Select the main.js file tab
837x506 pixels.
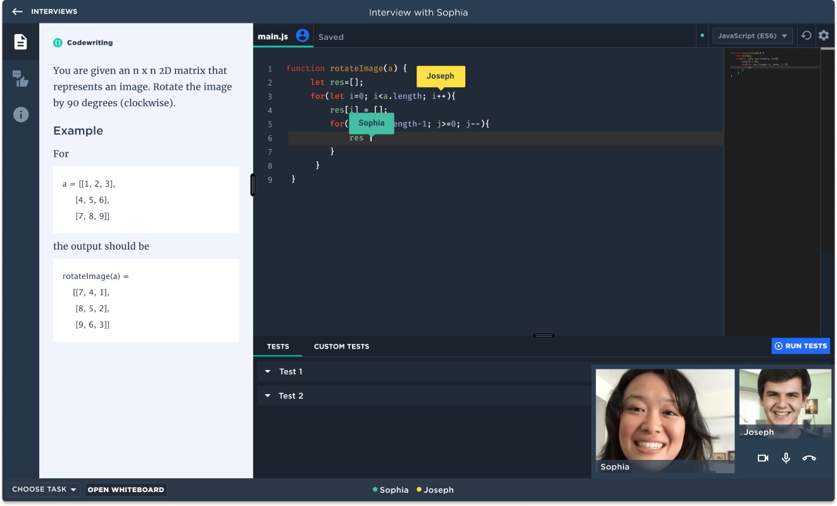pyautogui.click(x=273, y=36)
